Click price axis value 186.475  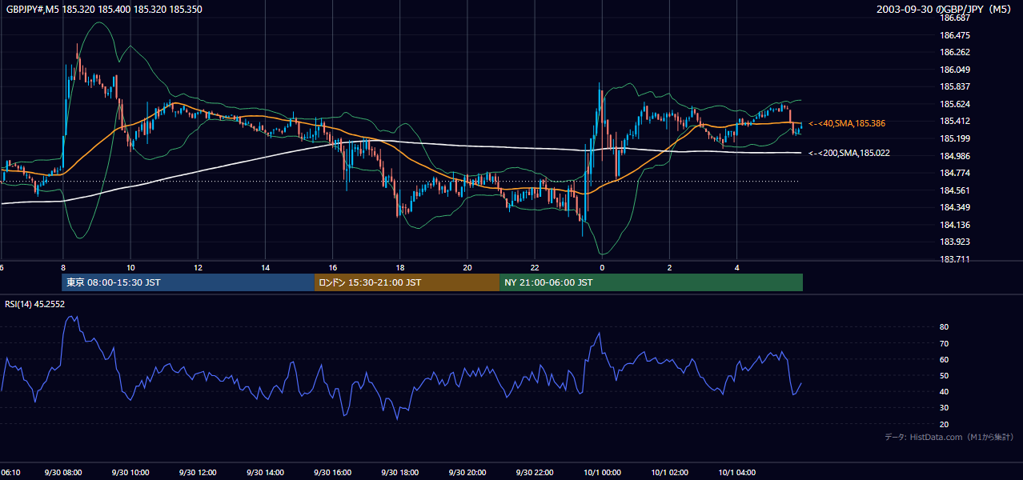(x=957, y=35)
